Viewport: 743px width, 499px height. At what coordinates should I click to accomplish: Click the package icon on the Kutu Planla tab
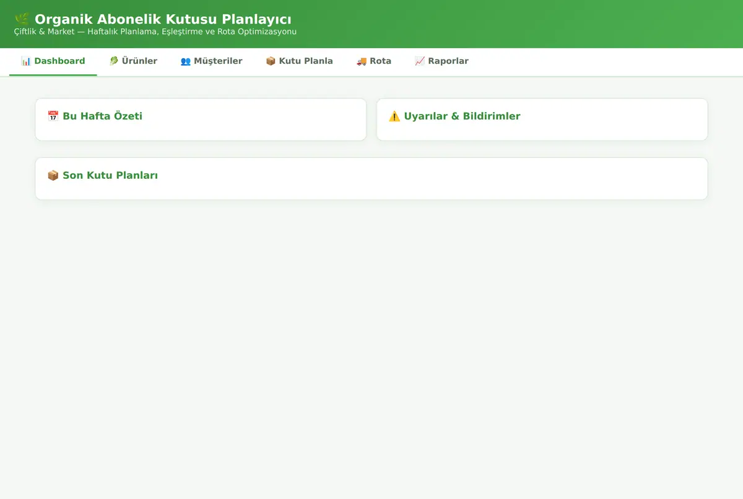(x=271, y=61)
